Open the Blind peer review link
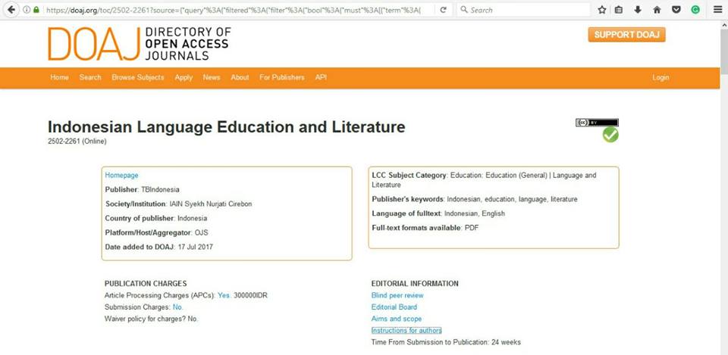 point(397,295)
